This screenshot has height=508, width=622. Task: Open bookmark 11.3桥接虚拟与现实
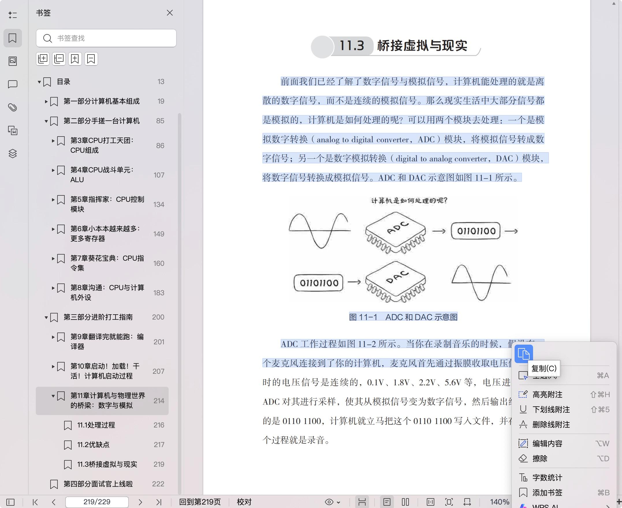[x=102, y=464]
